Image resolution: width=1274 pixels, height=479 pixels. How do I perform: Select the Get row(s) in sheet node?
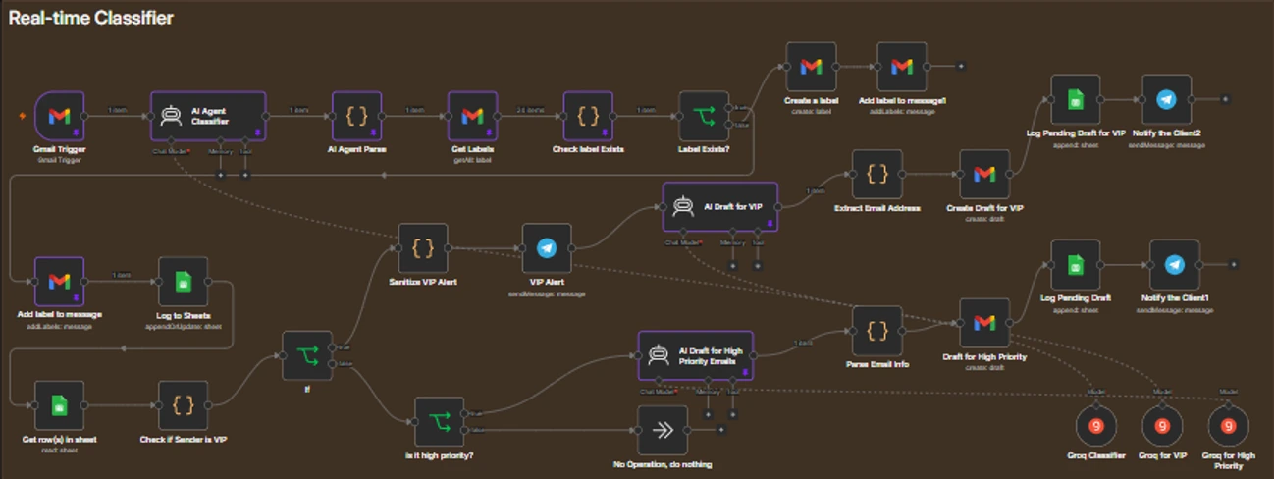60,405
